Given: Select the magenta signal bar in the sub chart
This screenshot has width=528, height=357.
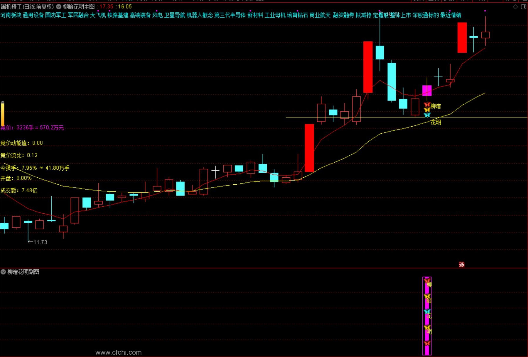Looking at the screenshot, I should tap(427, 316).
